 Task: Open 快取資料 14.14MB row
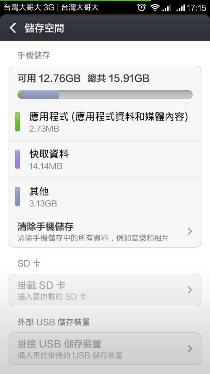105,159
